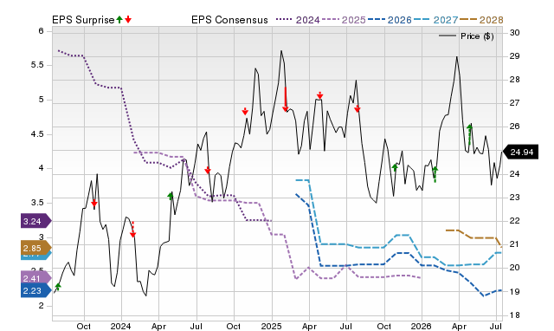The image size is (554, 331).
Task: Select the 2026 label on the date axis
Action: pos(422,326)
